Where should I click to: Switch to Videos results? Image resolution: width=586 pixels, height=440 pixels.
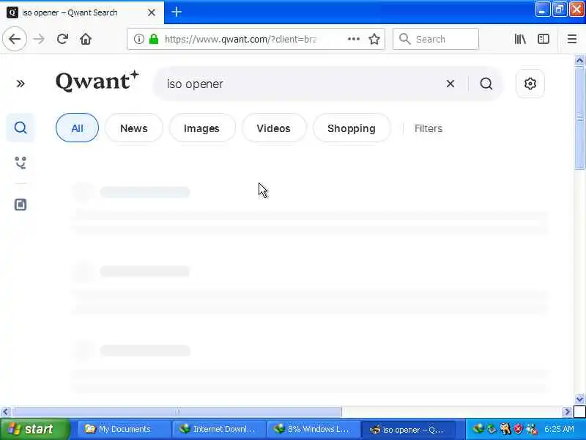tap(273, 128)
